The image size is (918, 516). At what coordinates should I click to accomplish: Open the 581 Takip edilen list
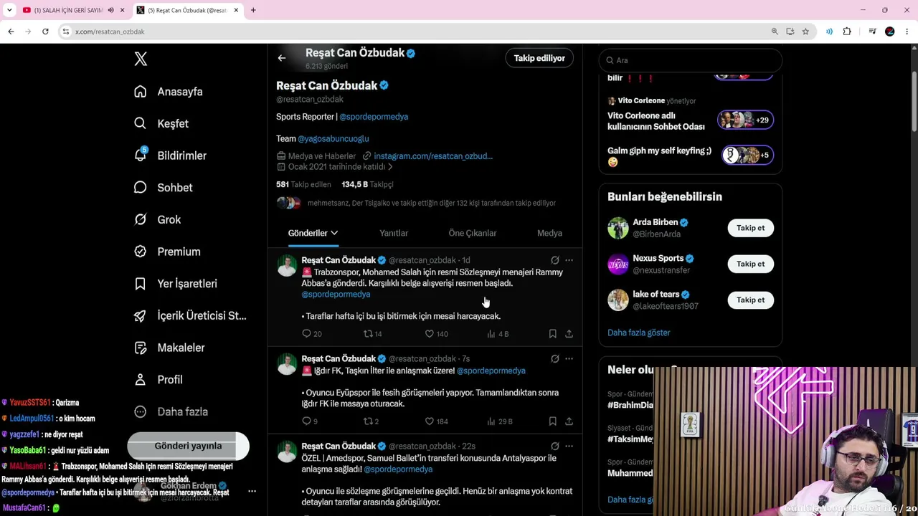click(x=303, y=184)
